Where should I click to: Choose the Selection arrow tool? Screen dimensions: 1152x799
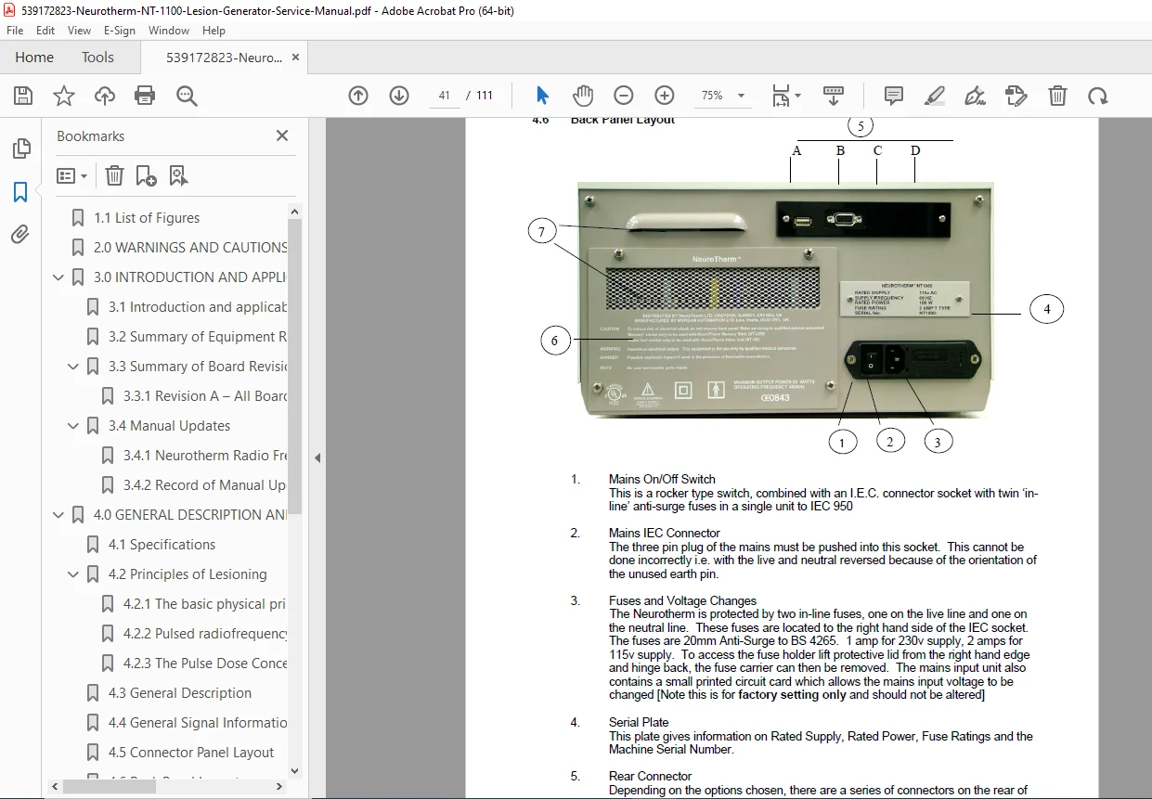[x=543, y=96]
